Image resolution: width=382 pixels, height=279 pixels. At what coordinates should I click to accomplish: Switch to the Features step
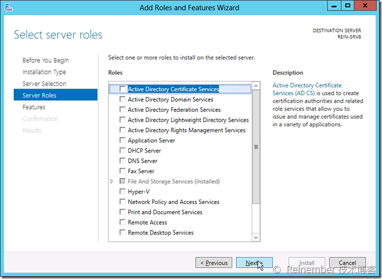click(x=34, y=107)
